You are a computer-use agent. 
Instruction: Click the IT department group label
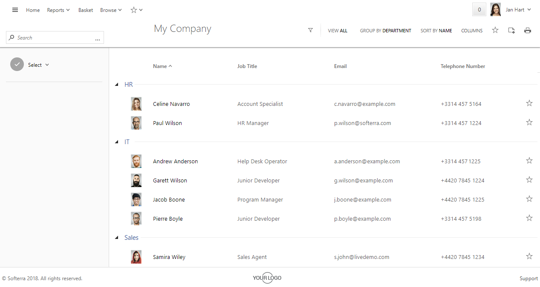coord(127,142)
